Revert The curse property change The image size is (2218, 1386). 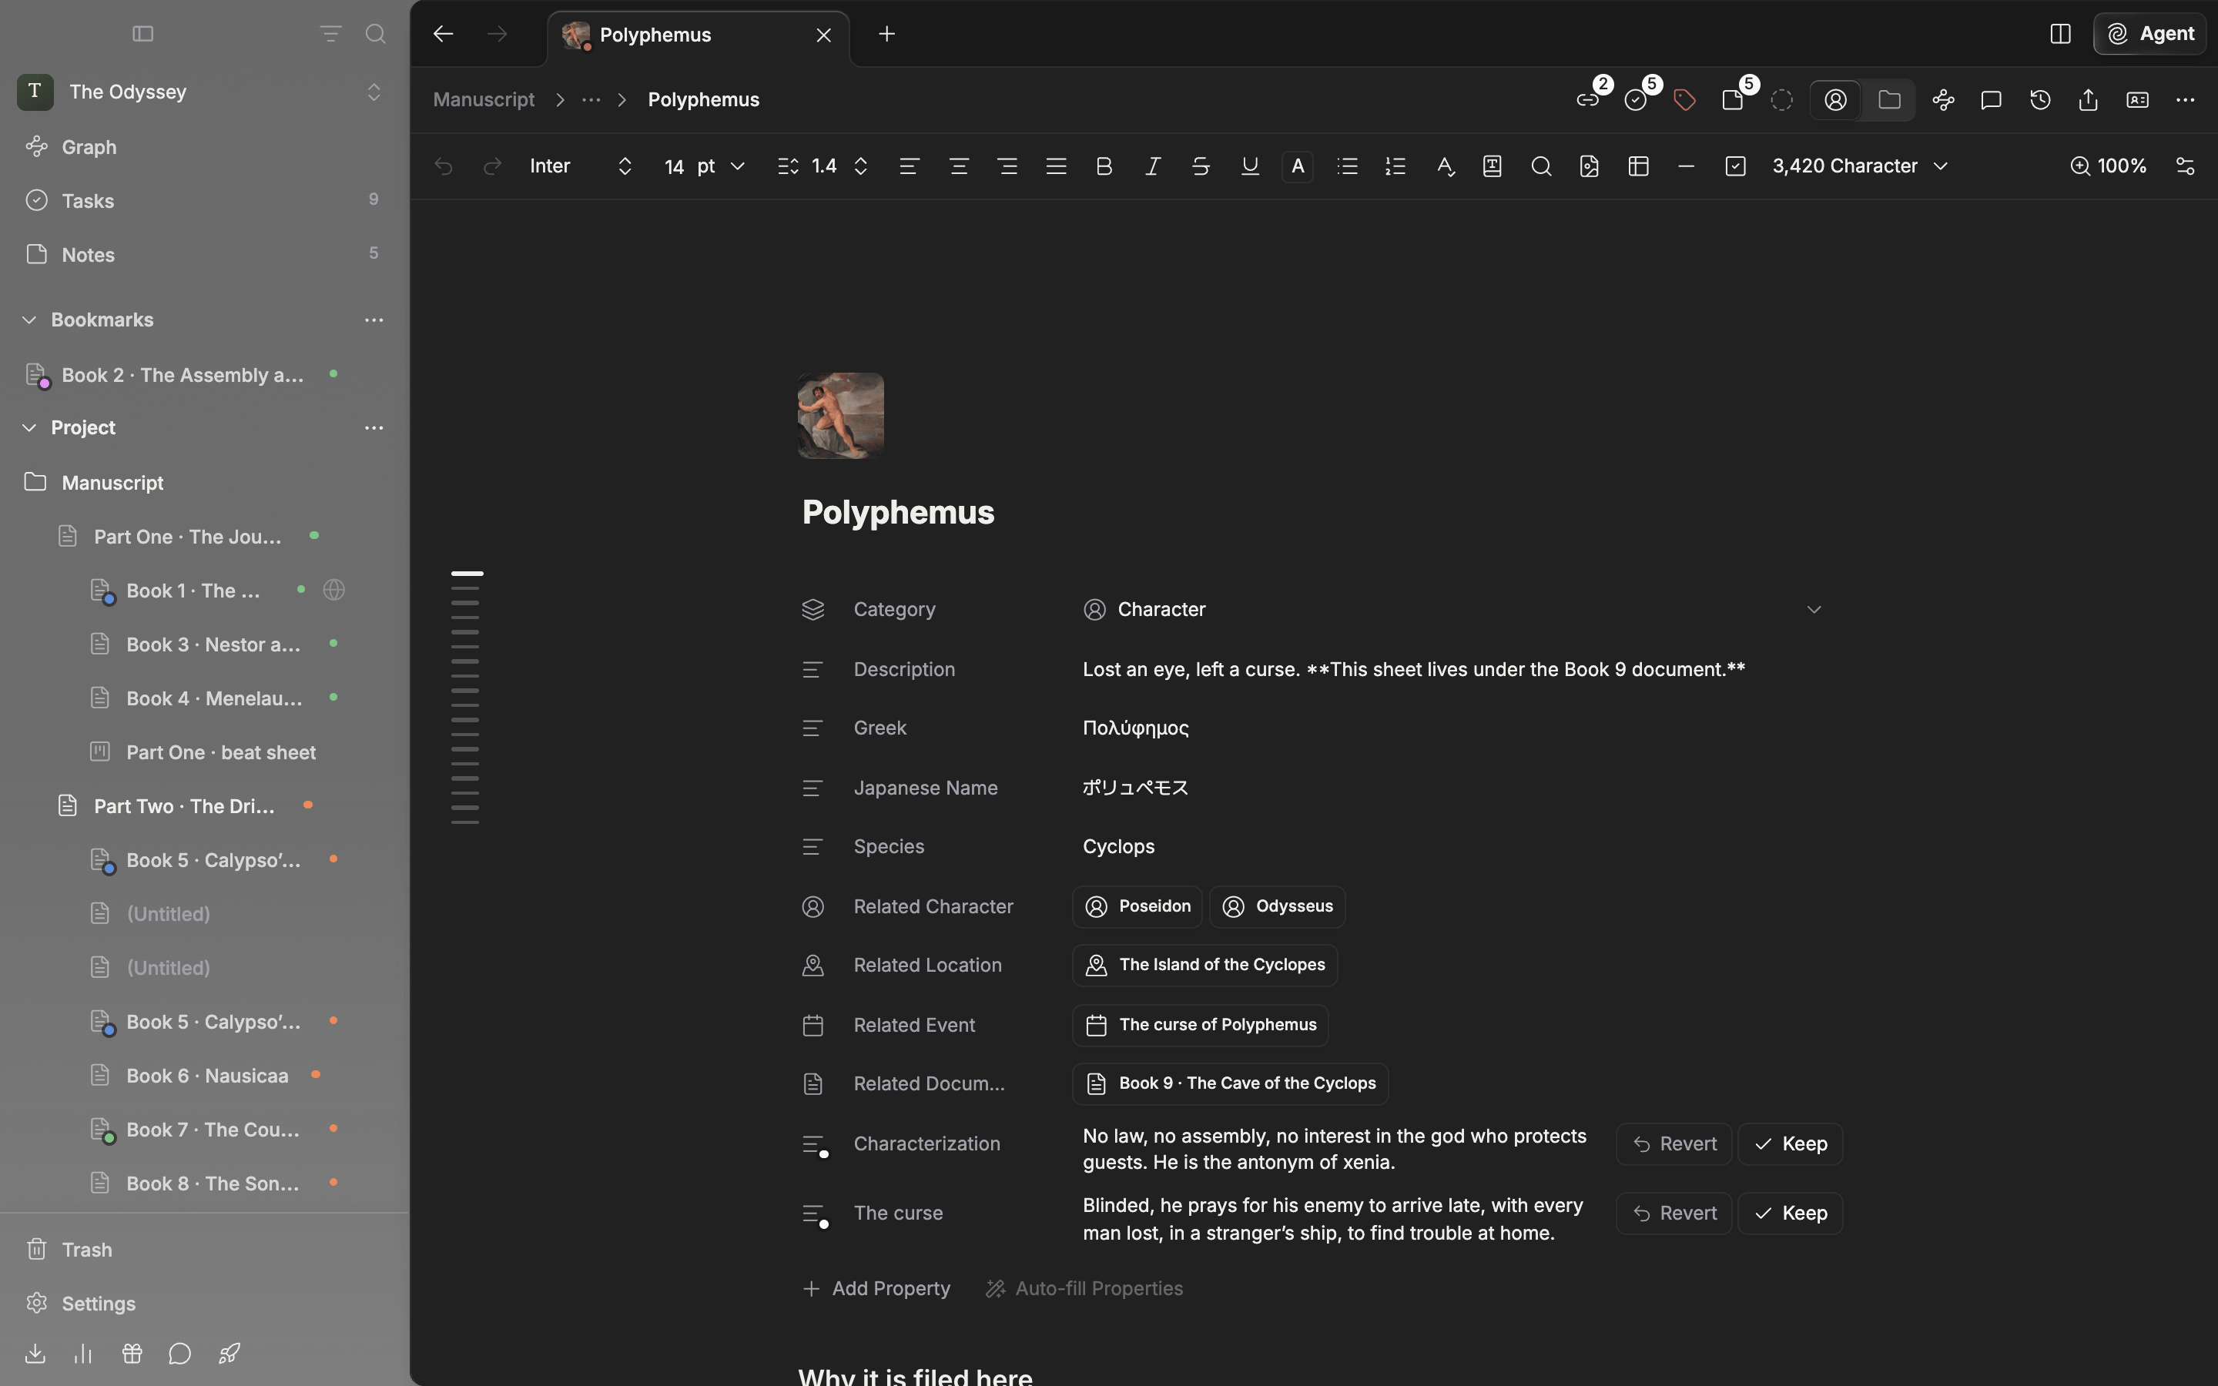(1674, 1214)
